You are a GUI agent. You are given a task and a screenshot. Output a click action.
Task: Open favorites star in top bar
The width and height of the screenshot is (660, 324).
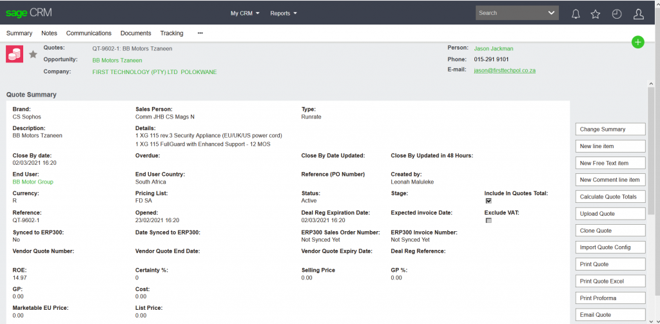(596, 14)
